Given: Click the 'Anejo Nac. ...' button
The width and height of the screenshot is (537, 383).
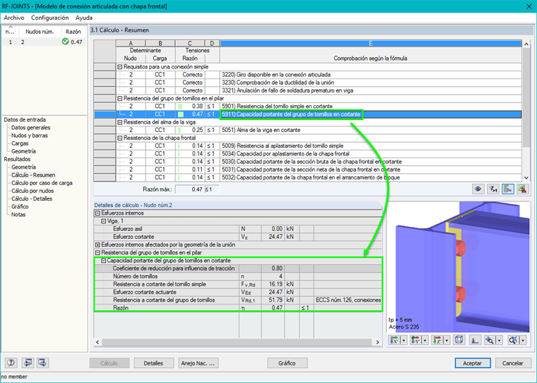Looking at the screenshot, I should coord(198,363).
